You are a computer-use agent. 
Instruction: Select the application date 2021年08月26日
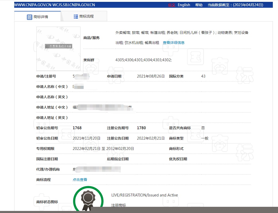click(151, 76)
